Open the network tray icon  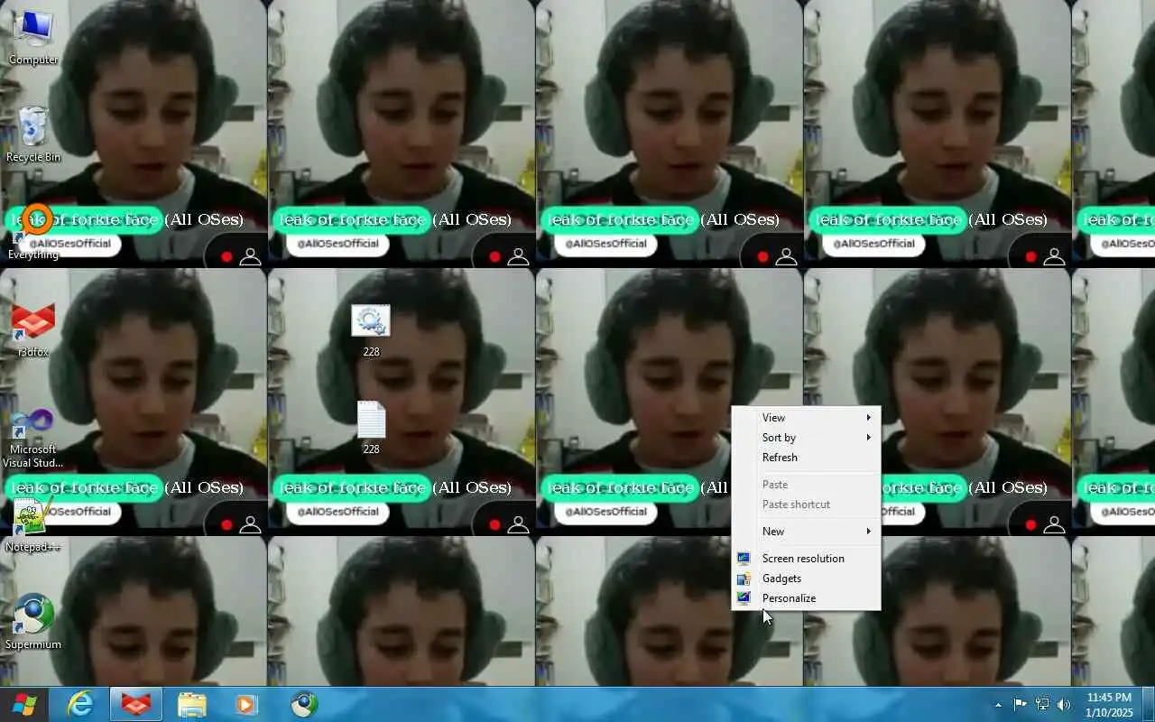point(1042,705)
